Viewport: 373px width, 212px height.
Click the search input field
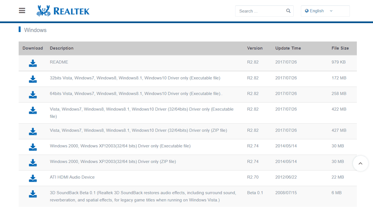pyautogui.click(x=259, y=11)
